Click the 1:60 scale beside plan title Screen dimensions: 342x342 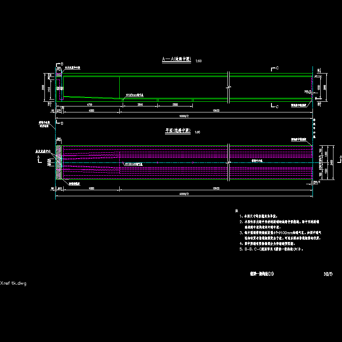tap(197, 132)
